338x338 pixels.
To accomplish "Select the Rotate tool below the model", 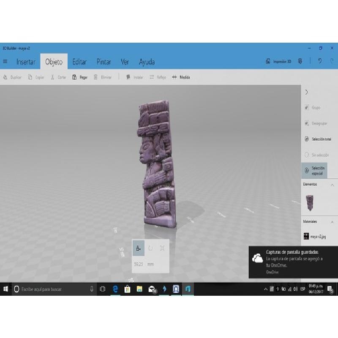I will 150,248.
